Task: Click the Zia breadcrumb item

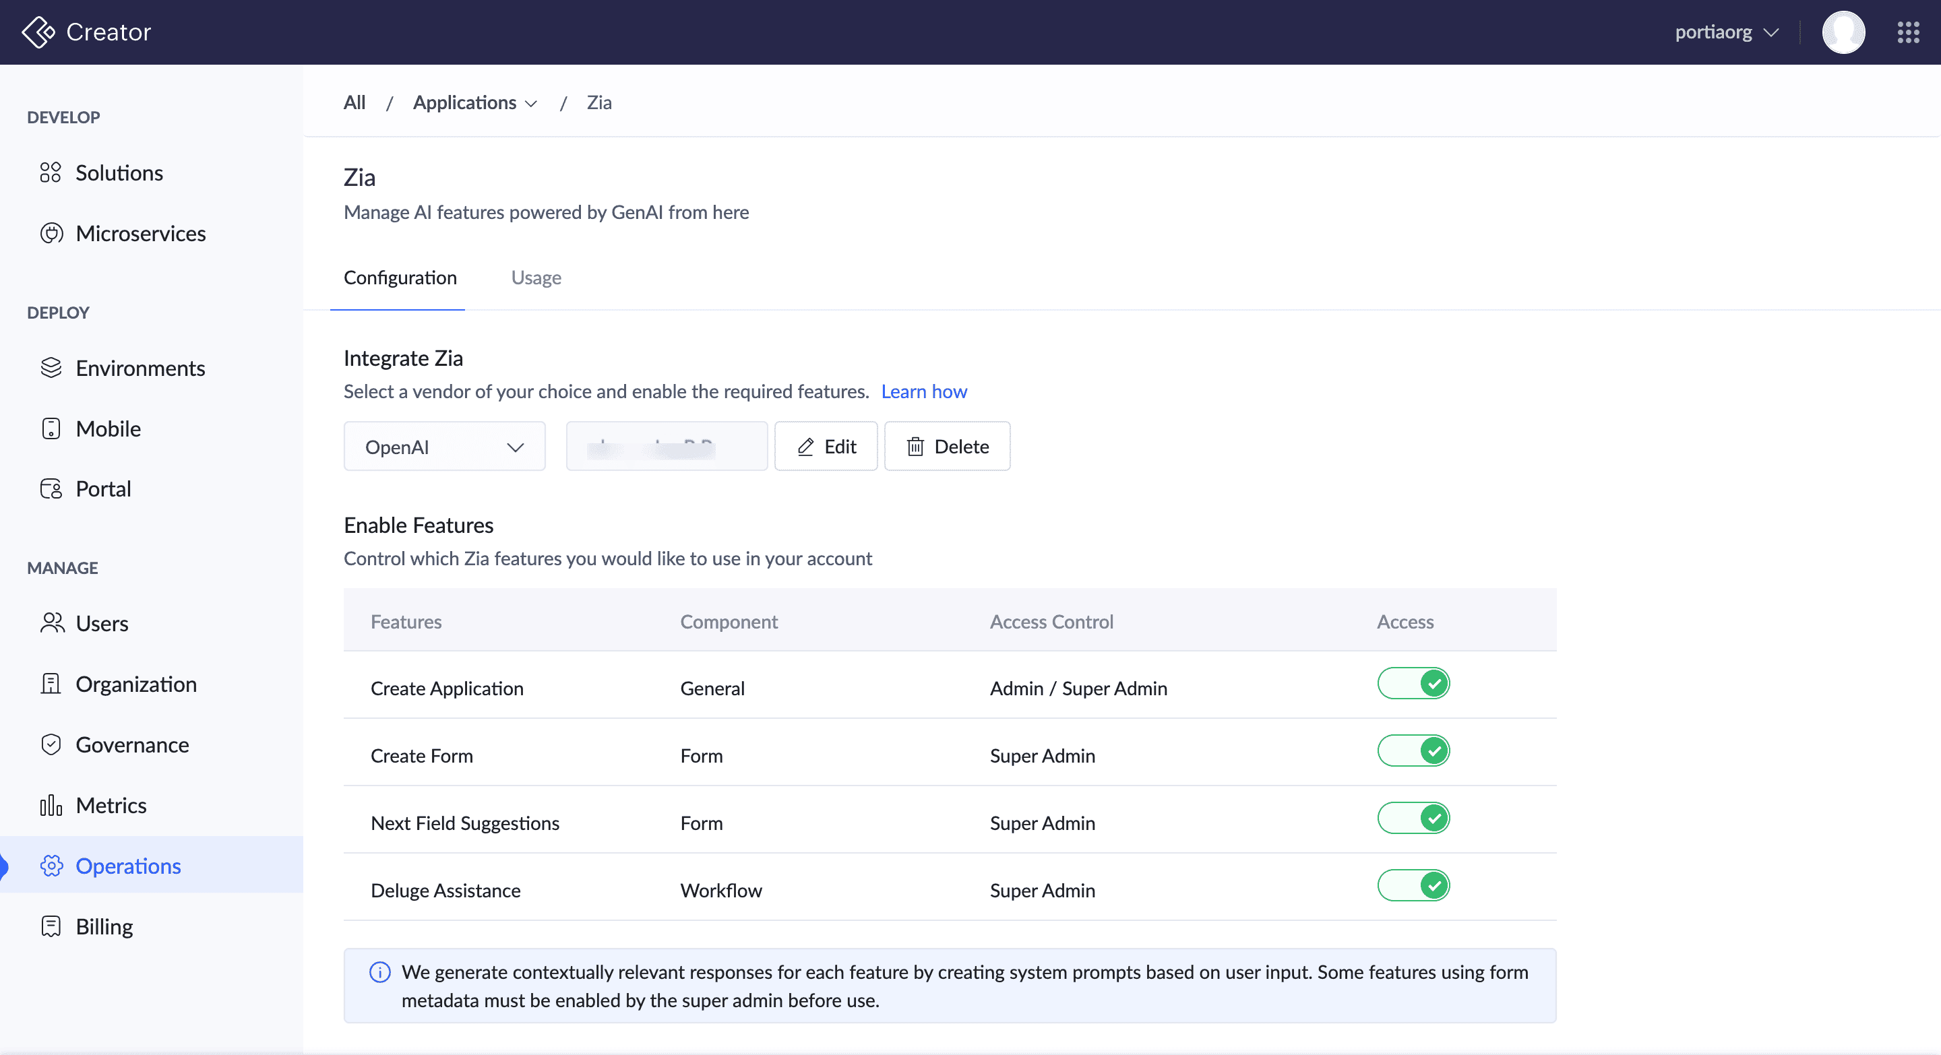Action: [599, 102]
